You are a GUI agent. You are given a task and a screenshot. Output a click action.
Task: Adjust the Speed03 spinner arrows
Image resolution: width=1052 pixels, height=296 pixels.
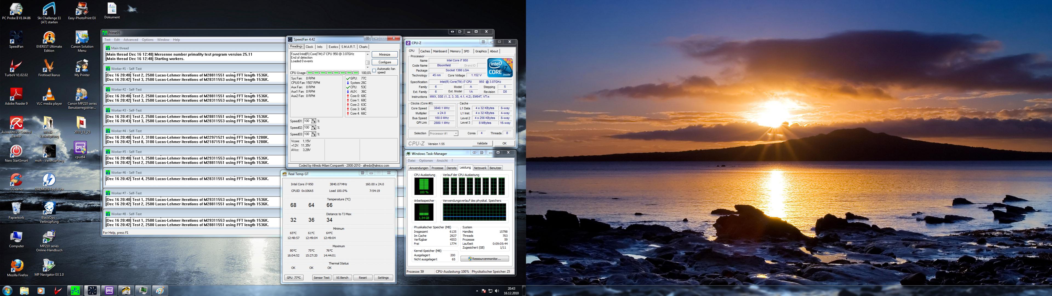click(x=314, y=134)
